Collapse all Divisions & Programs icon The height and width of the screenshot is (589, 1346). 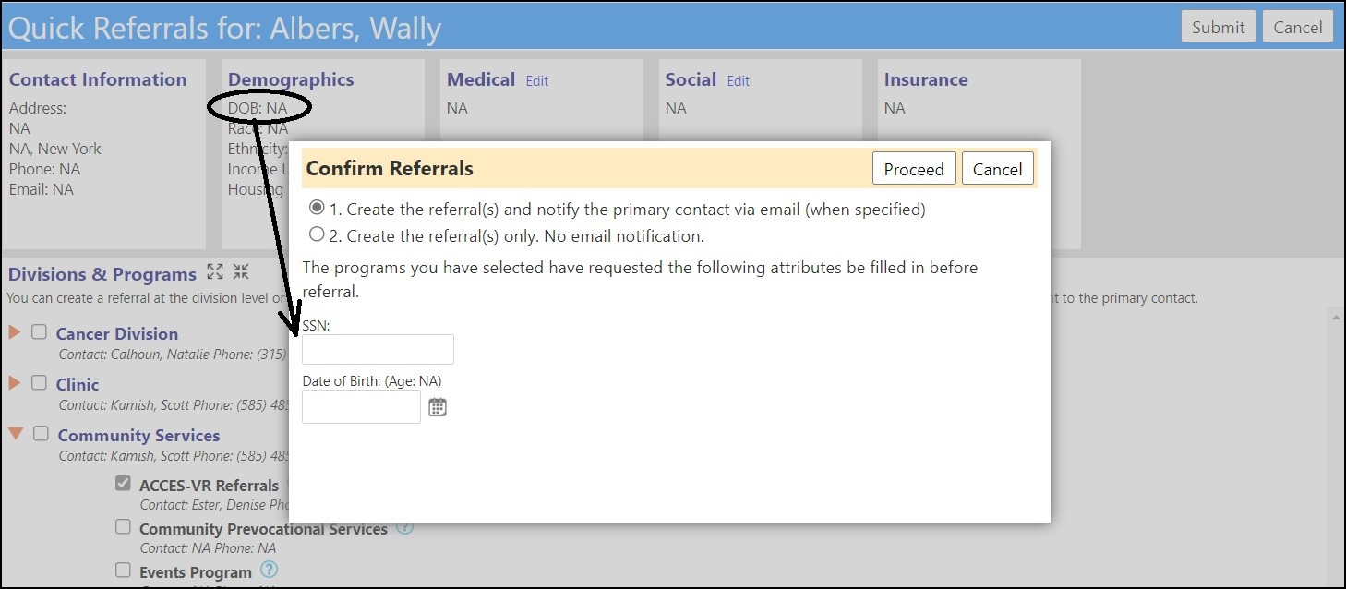pos(241,271)
